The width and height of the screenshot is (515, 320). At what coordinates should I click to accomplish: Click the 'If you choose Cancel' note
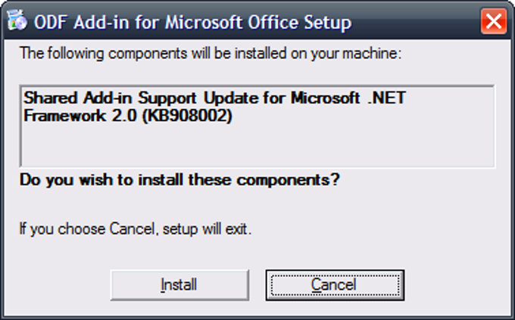tap(136, 228)
